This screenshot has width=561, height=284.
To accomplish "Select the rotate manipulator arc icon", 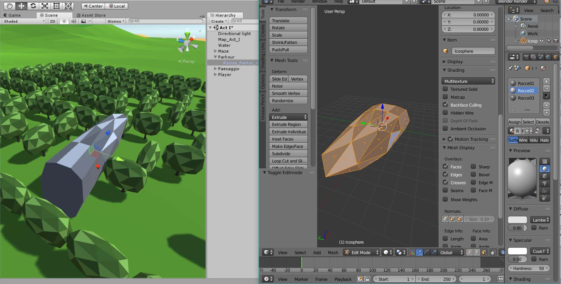I will pos(427,252).
